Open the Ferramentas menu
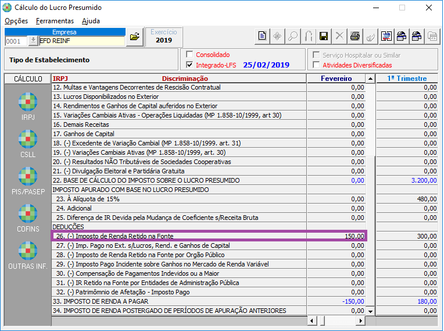The height and width of the screenshot is (331, 444). pos(55,21)
